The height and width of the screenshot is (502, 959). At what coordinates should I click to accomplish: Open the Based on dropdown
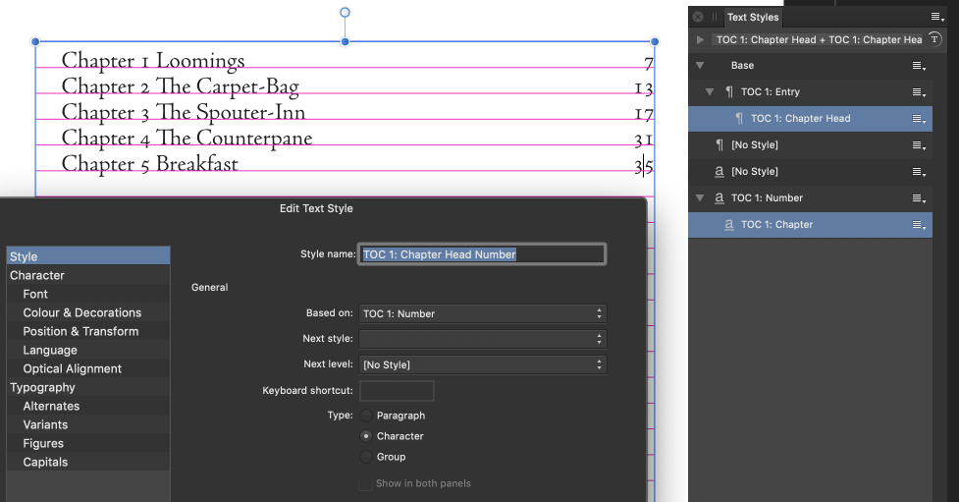pyautogui.click(x=482, y=313)
